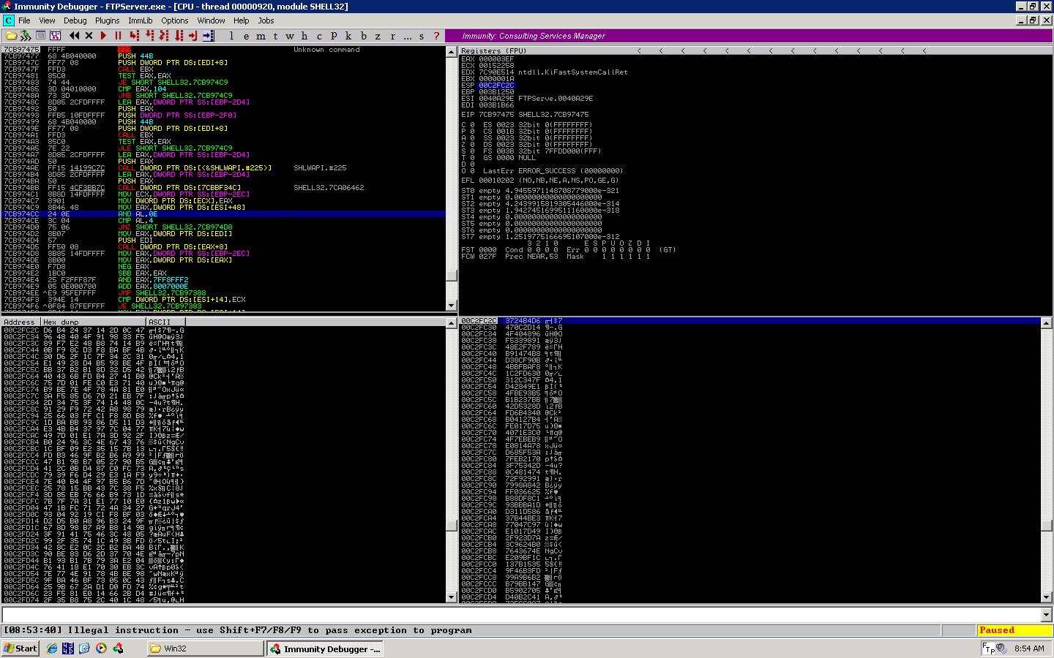The height and width of the screenshot is (658, 1054).
Task: Click the Open file toolbar icon
Action: click(11, 36)
